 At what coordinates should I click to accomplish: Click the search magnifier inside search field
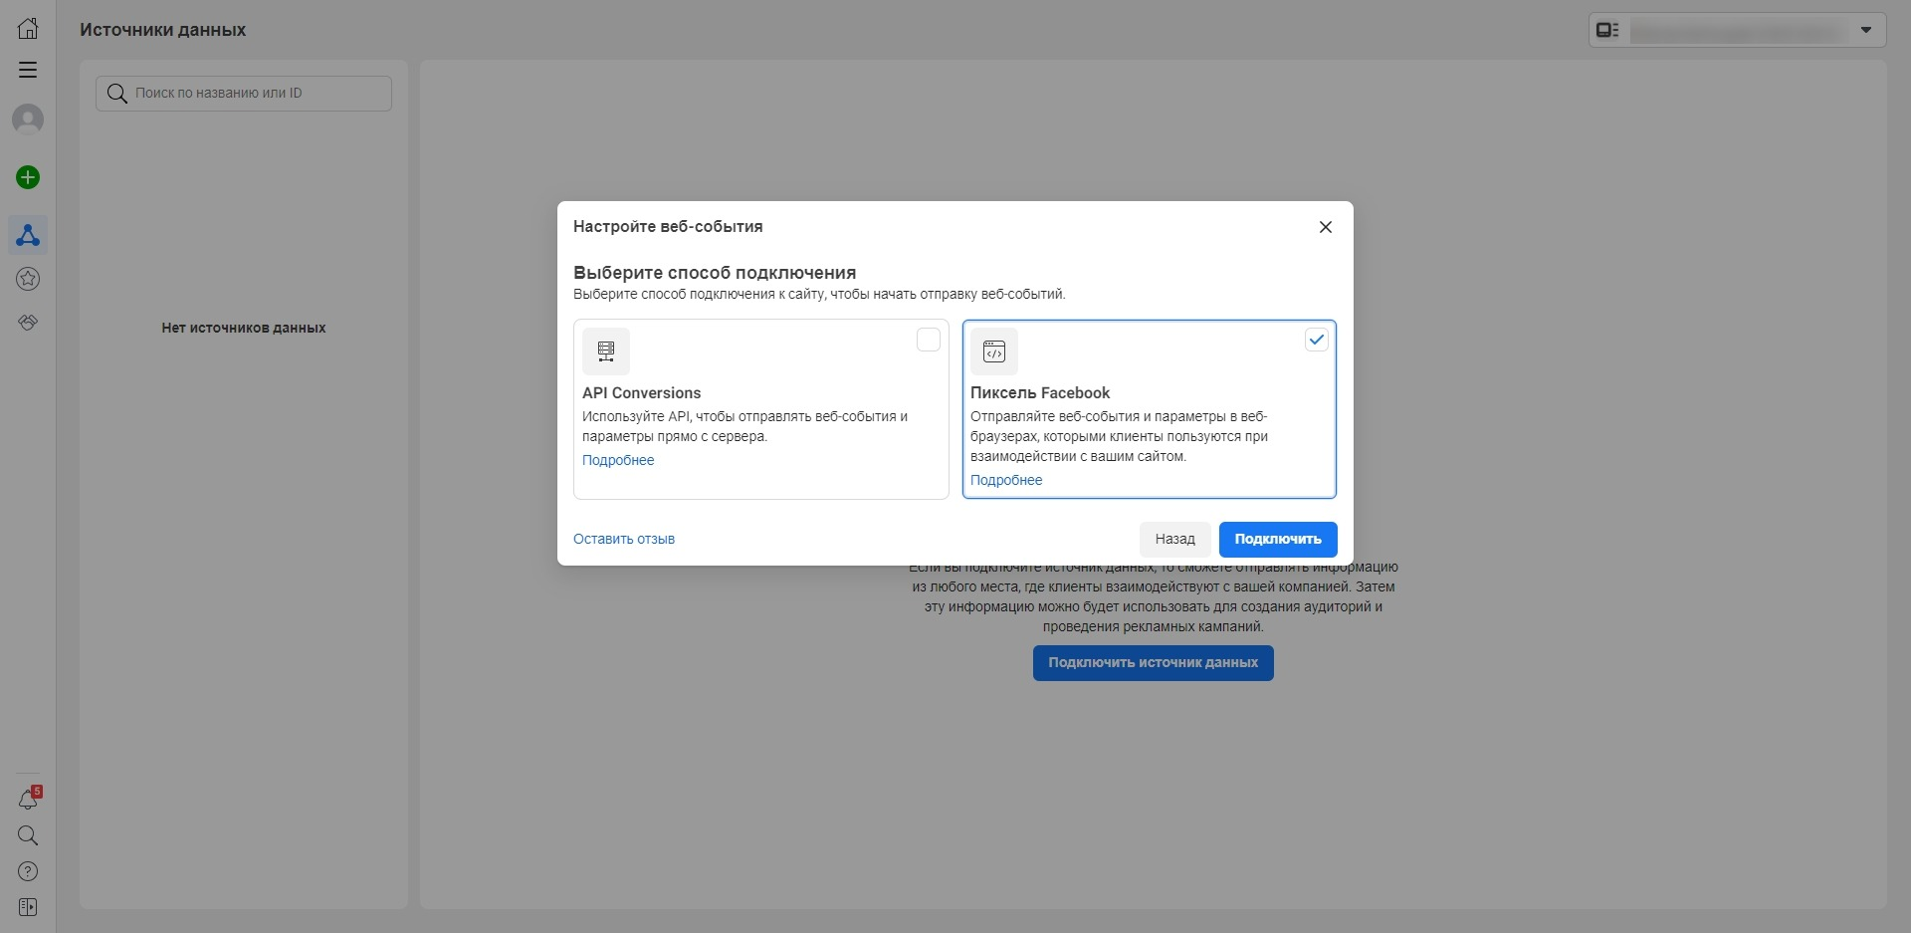[117, 94]
